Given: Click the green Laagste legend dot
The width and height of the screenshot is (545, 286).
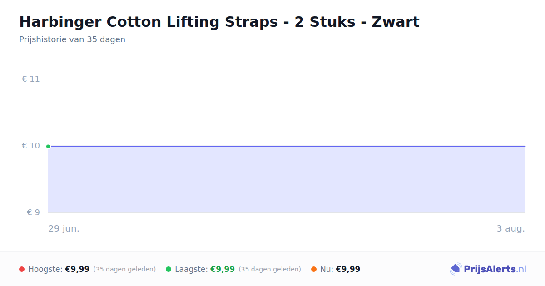Looking at the screenshot, I should (168, 269).
